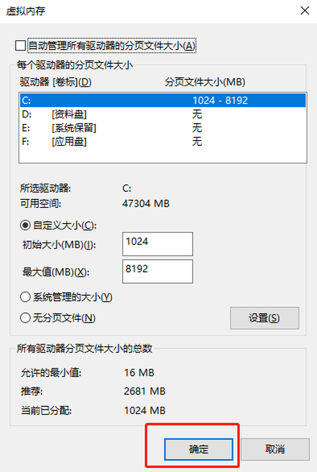The image size is (317, 472).
Task: Cancel with the 取消 button
Action: [275, 449]
